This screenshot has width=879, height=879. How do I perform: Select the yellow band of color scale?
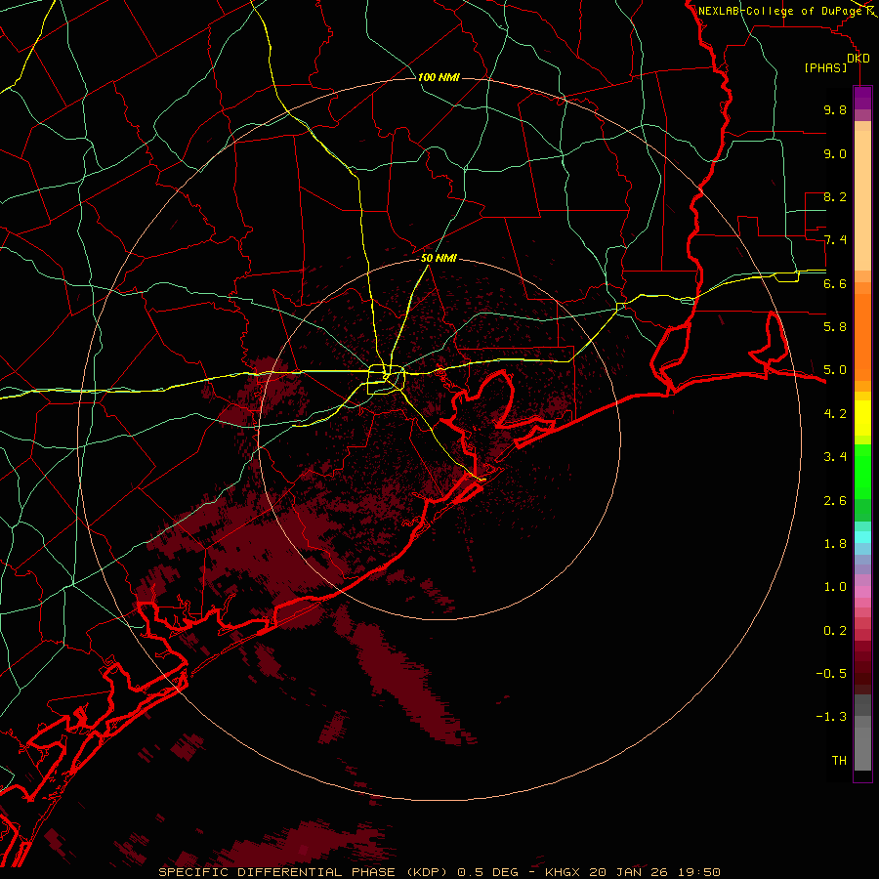(x=862, y=418)
